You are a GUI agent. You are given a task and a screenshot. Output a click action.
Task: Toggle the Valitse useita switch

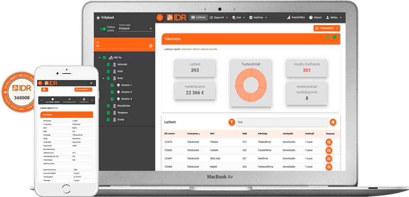tap(102, 29)
